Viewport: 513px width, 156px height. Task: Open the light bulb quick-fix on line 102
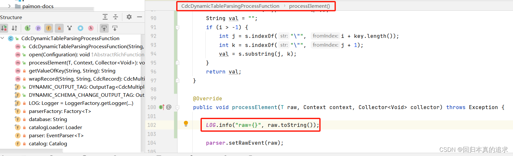click(x=186, y=123)
